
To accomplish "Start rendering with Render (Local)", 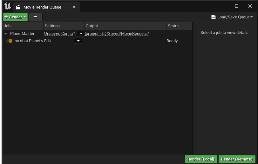I will [201, 159].
